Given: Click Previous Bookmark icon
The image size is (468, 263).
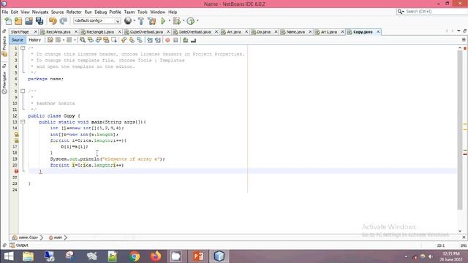Looking at the screenshot, I should point(124,40).
